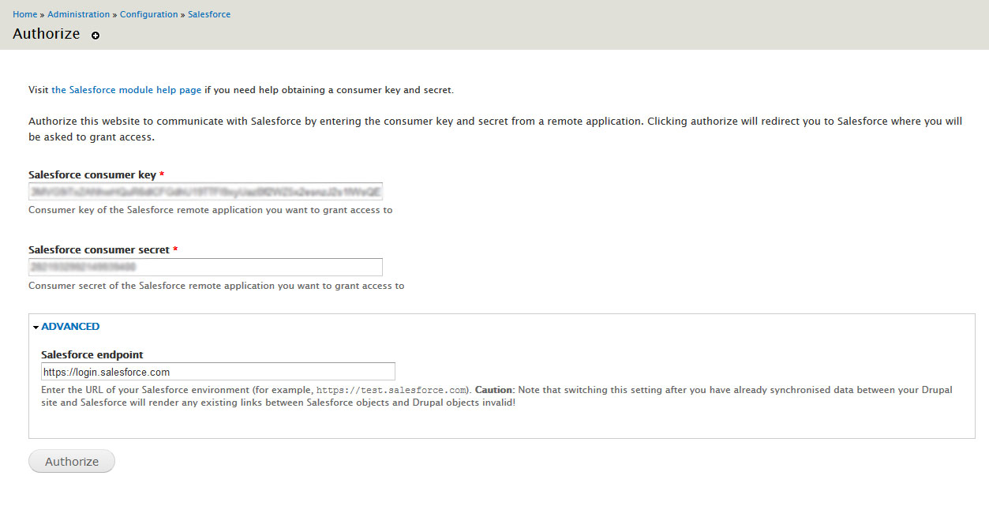The image size is (989, 517).
Task: Collapse the Advanced section arrow
Action: [36, 327]
